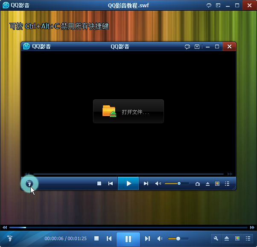Click fast-forward arrows on outer seek bar
Image resolution: width=257 pixels, height=247 pixels.
(x=252, y=227)
